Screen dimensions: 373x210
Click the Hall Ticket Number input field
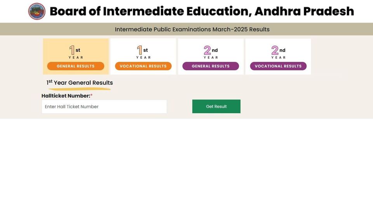click(104, 107)
